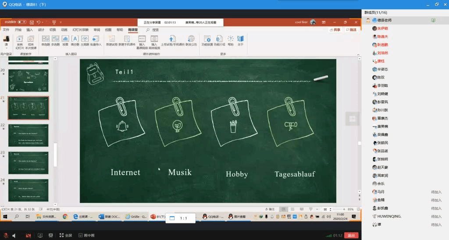The image size is (449, 240).
Task: Select slide 22 thumbnail in slide panel
Action: click(x=29, y=135)
